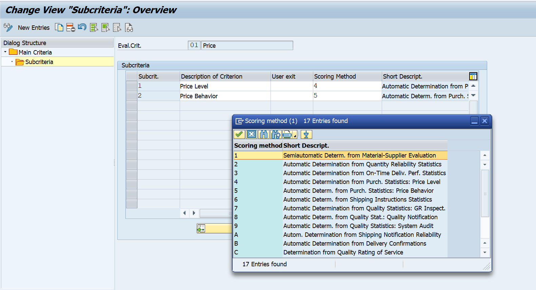This screenshot has height=290, width=536.
Task: Click the Position entry button icon
Action: pos(201,228)
